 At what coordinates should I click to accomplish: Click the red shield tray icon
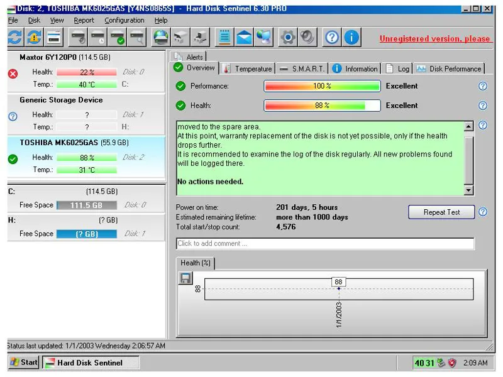pyautogui.click(x=452, y=363)
